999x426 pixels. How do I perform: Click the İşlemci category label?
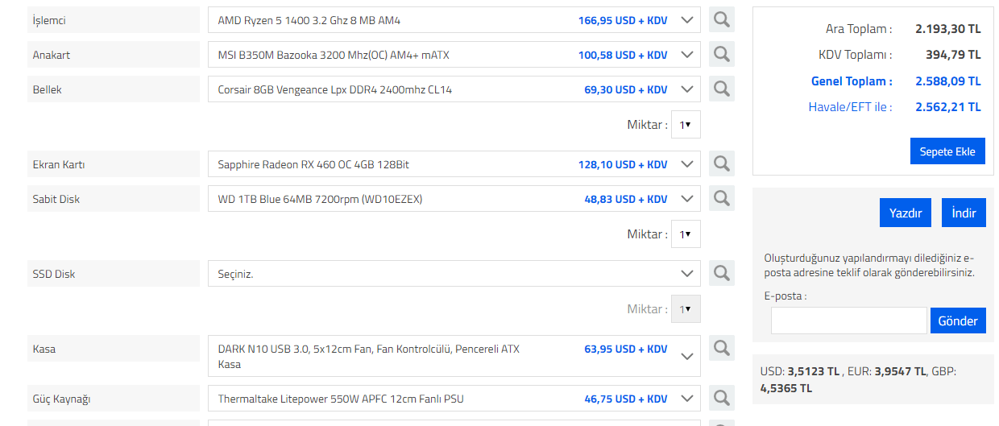coord(114,20)
